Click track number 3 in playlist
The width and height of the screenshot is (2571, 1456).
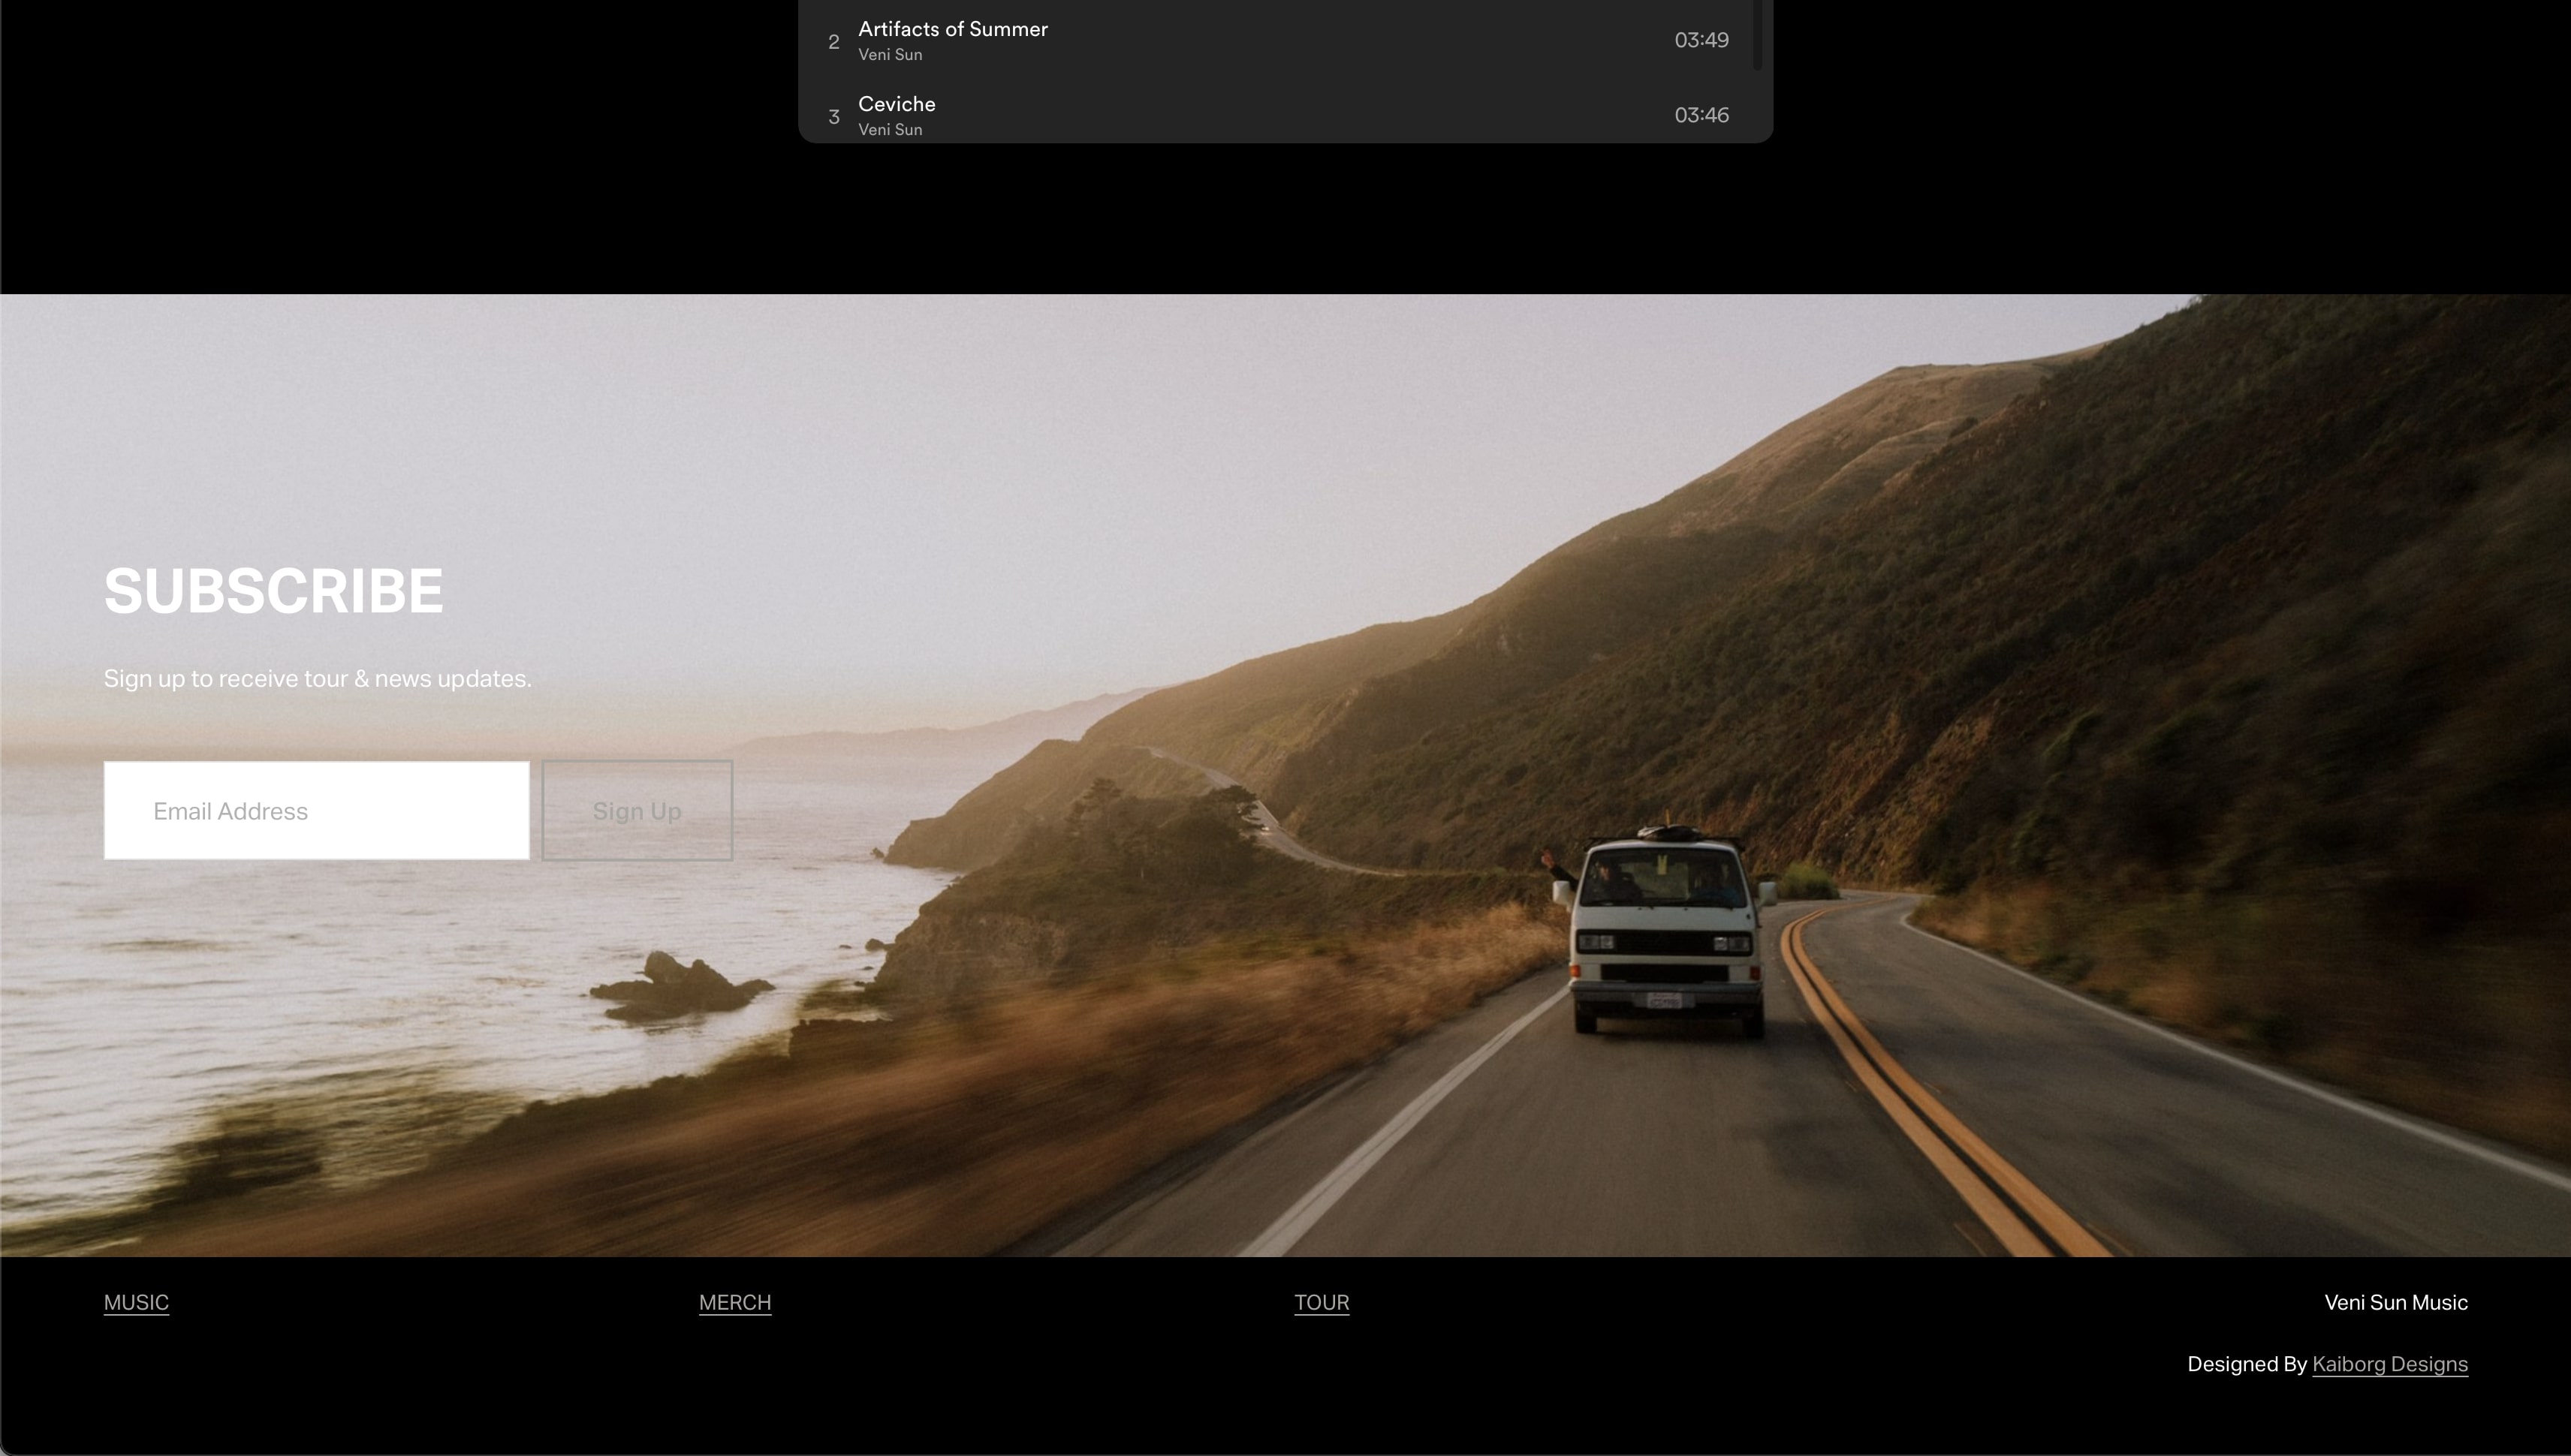833,117
